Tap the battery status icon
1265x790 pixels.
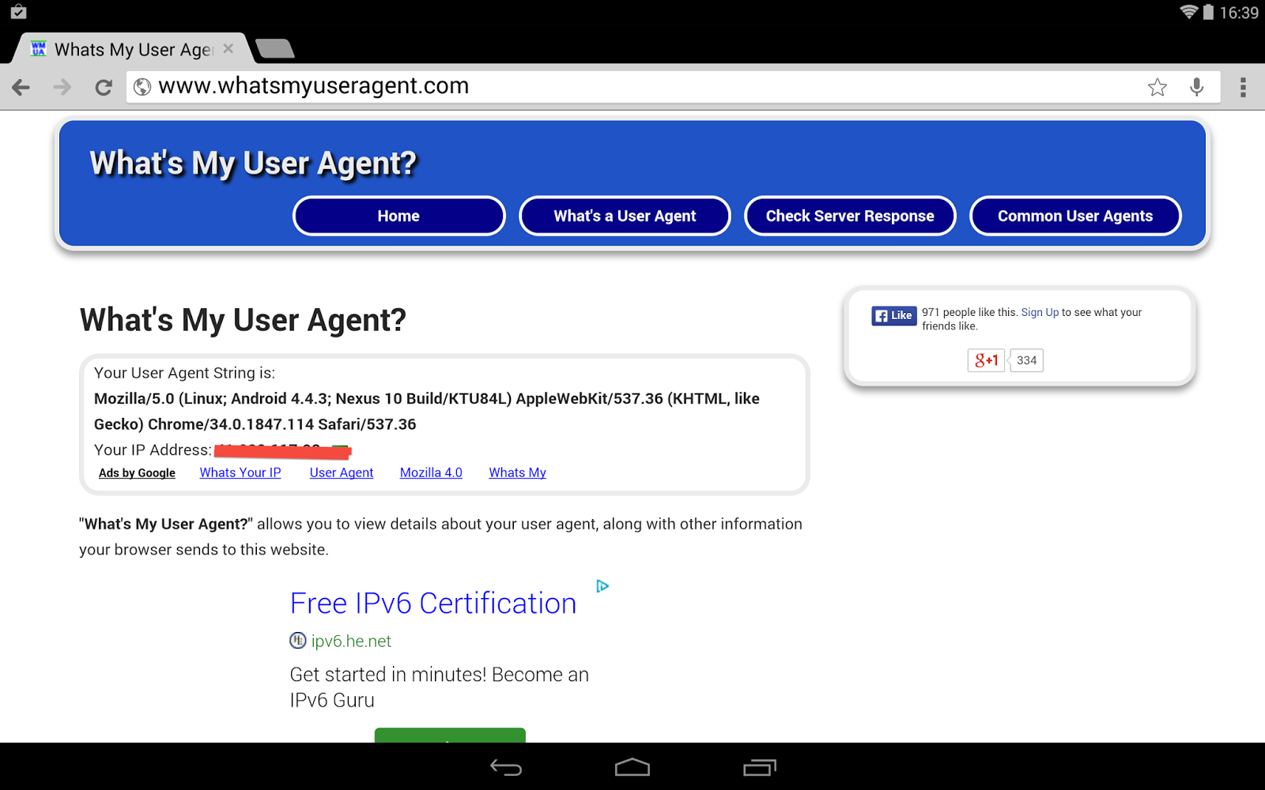click(1208, 12)
